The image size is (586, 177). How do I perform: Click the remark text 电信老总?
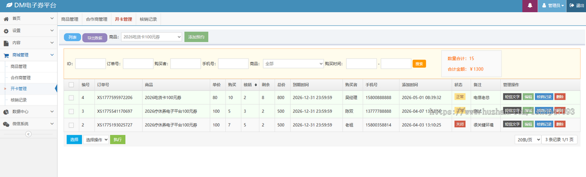click(481, 97)
